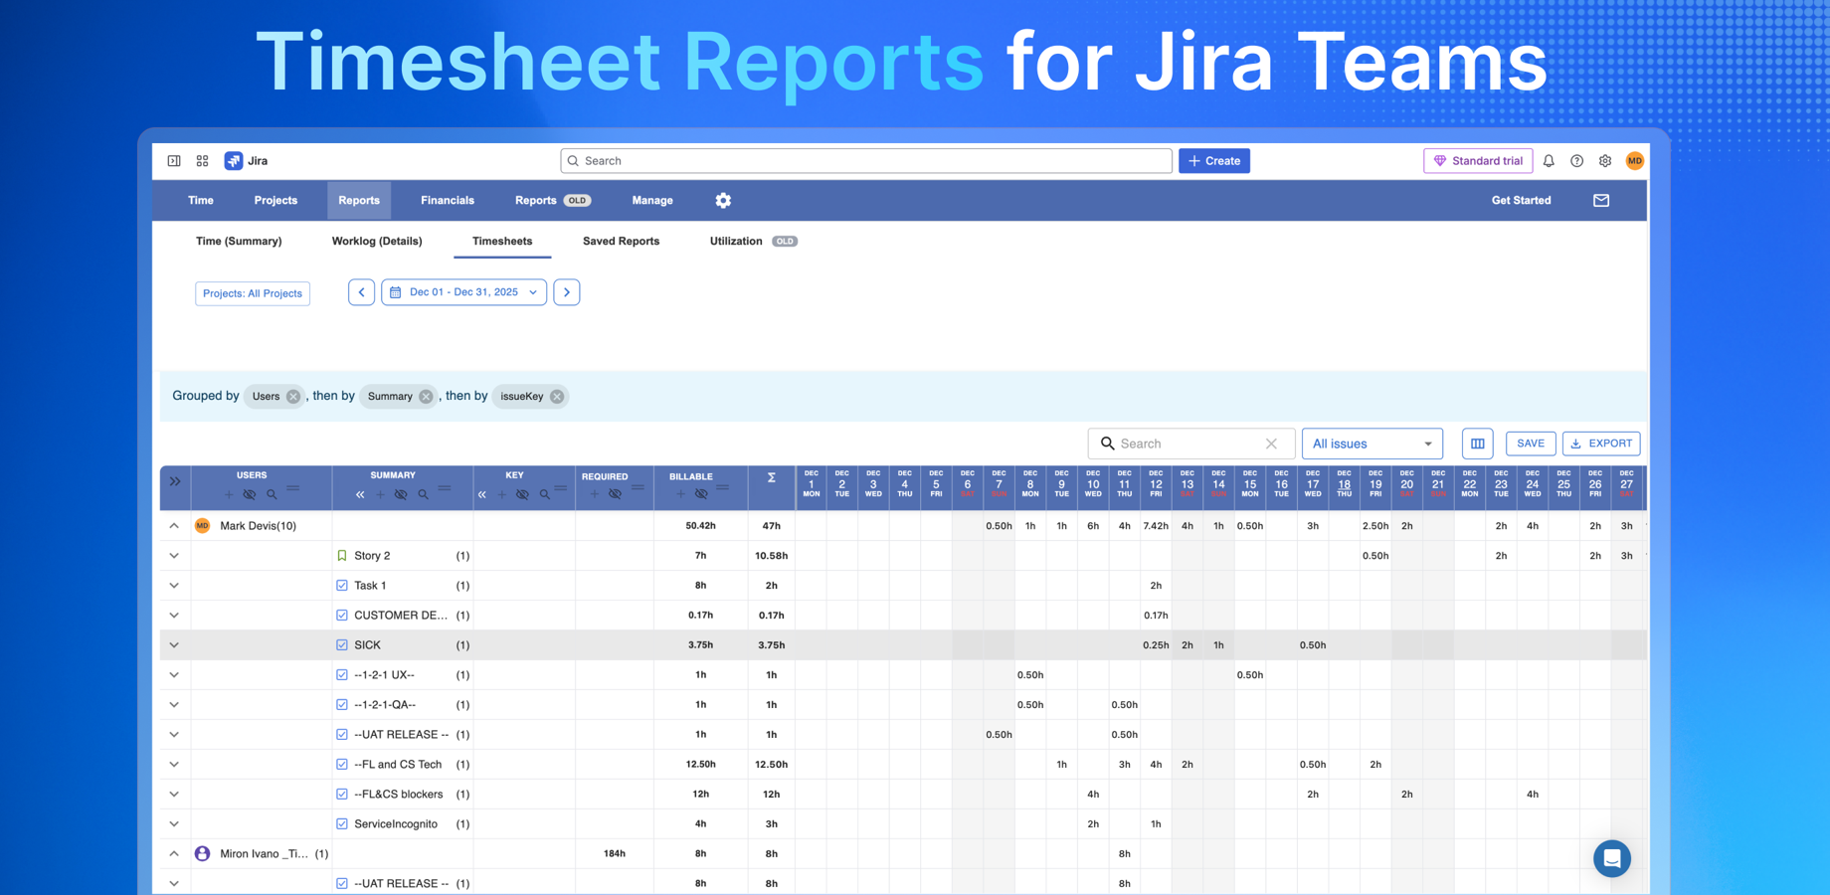The image size is (1830, 895).
Task: Open the Financials menu
Action: point(447,200)
